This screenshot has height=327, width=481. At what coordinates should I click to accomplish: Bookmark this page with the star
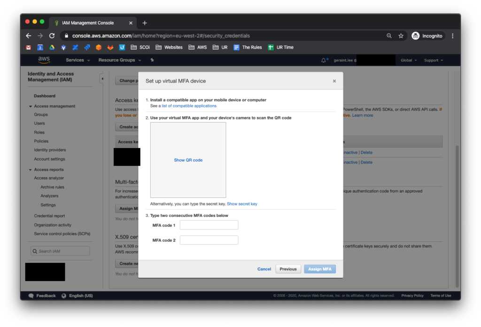click(401, 36)
